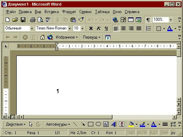Click the Select Browse Object button
The width and height of the screenshot is (183, 137).
[179, 108]
